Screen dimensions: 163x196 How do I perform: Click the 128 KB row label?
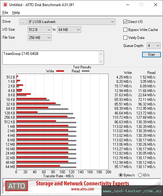[10, 113]
